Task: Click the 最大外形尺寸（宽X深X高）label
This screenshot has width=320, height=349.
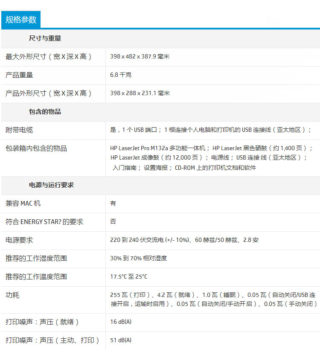Action: pyautogui.click(x=49, y=57)
